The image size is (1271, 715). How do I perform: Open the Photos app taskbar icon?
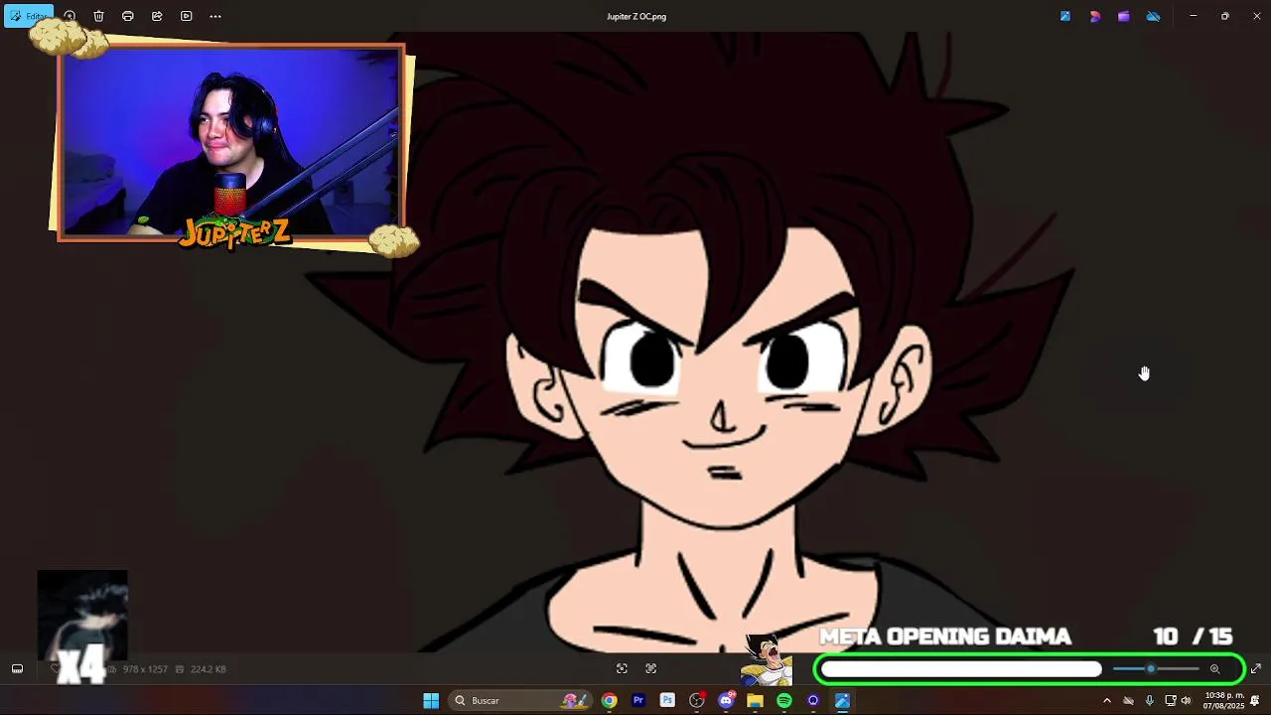point(842,701)
